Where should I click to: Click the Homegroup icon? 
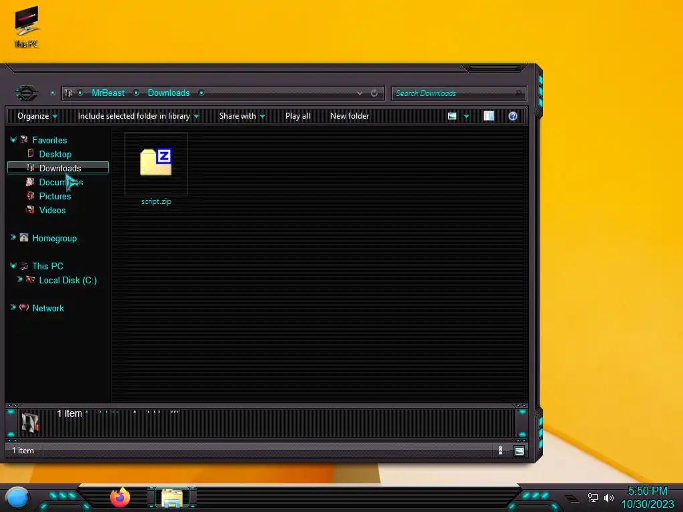(24, 237)
